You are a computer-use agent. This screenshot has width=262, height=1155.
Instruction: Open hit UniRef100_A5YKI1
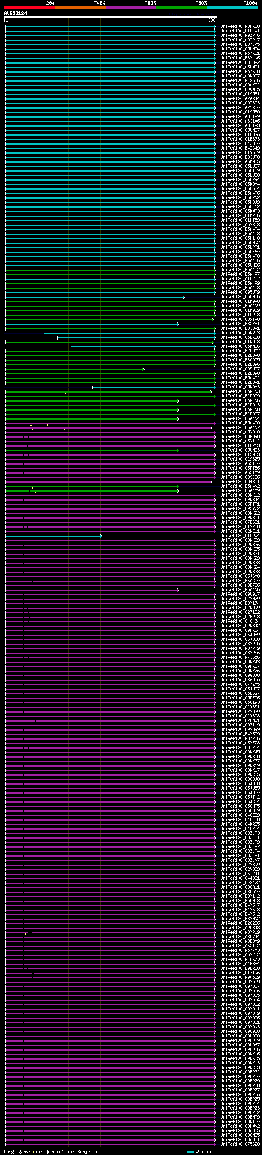click(240, 53)
